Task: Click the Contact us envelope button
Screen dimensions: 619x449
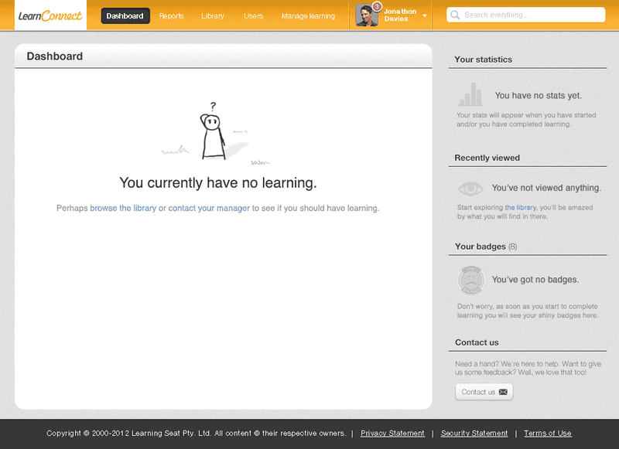Action: pos(484,392)
